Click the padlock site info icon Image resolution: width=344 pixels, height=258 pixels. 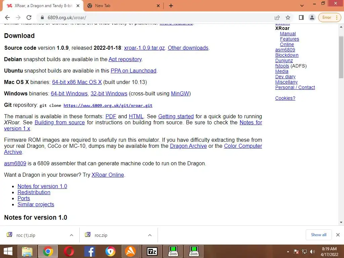click(x=42, y=17)
